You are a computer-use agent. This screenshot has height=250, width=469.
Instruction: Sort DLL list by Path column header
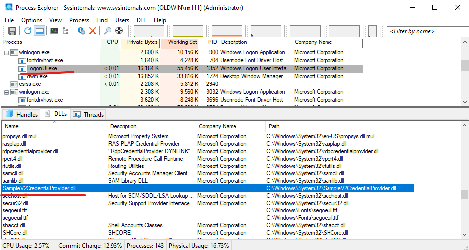click(x=273, y=126)
